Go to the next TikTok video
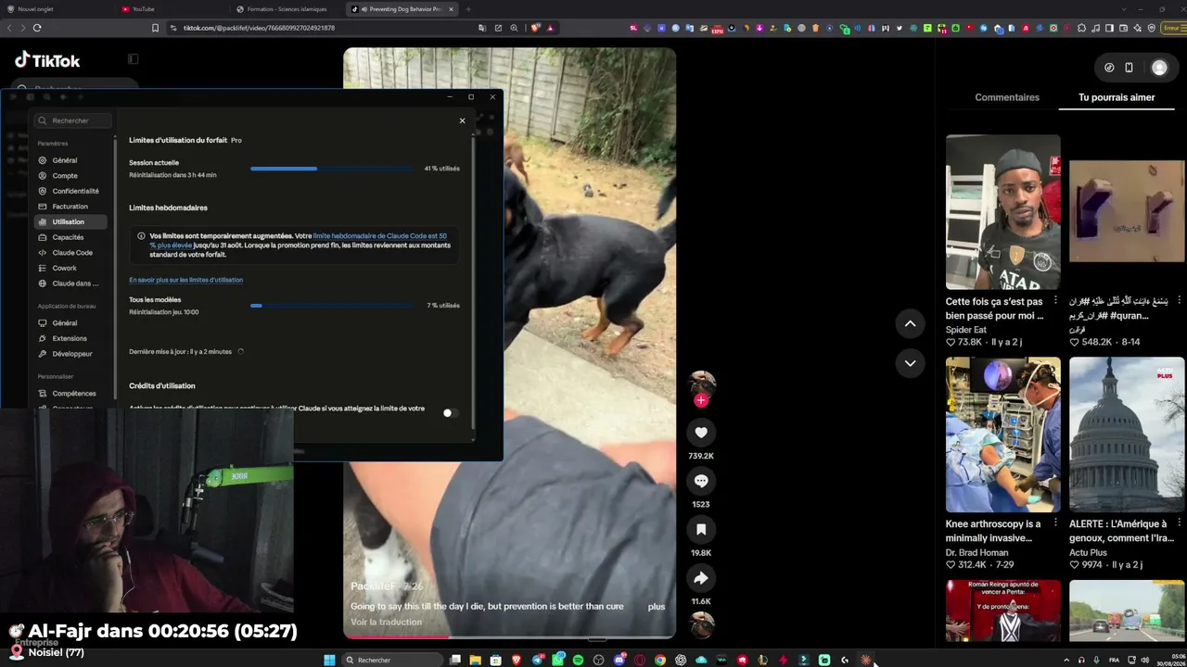This screenshot has width=1187, height=667. [910, 363]
